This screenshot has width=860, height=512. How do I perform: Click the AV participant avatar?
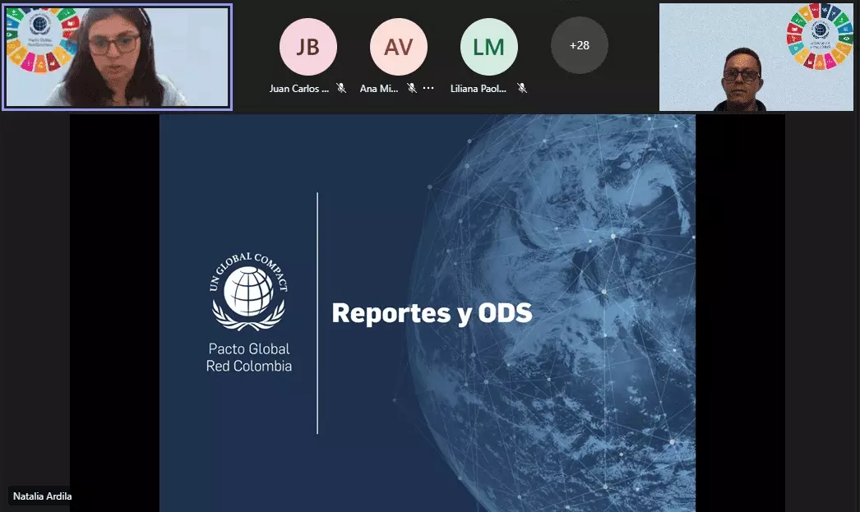coord(398,47)
